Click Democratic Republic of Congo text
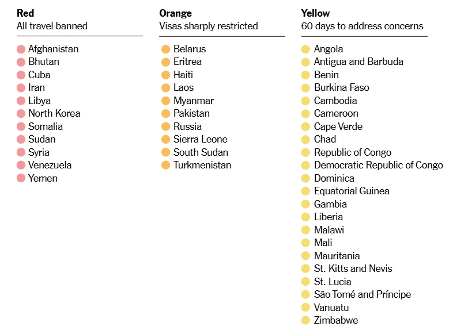453x334 pixels. click(x=378, y=165)
